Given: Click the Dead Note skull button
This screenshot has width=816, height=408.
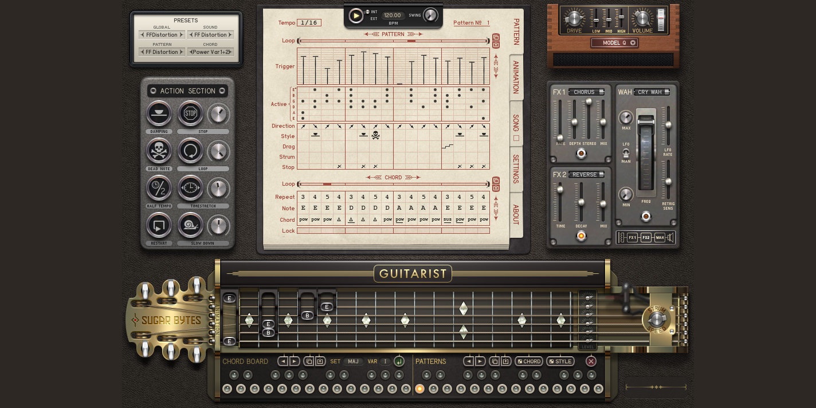Looking at the screenshot, I should (159, 151).
